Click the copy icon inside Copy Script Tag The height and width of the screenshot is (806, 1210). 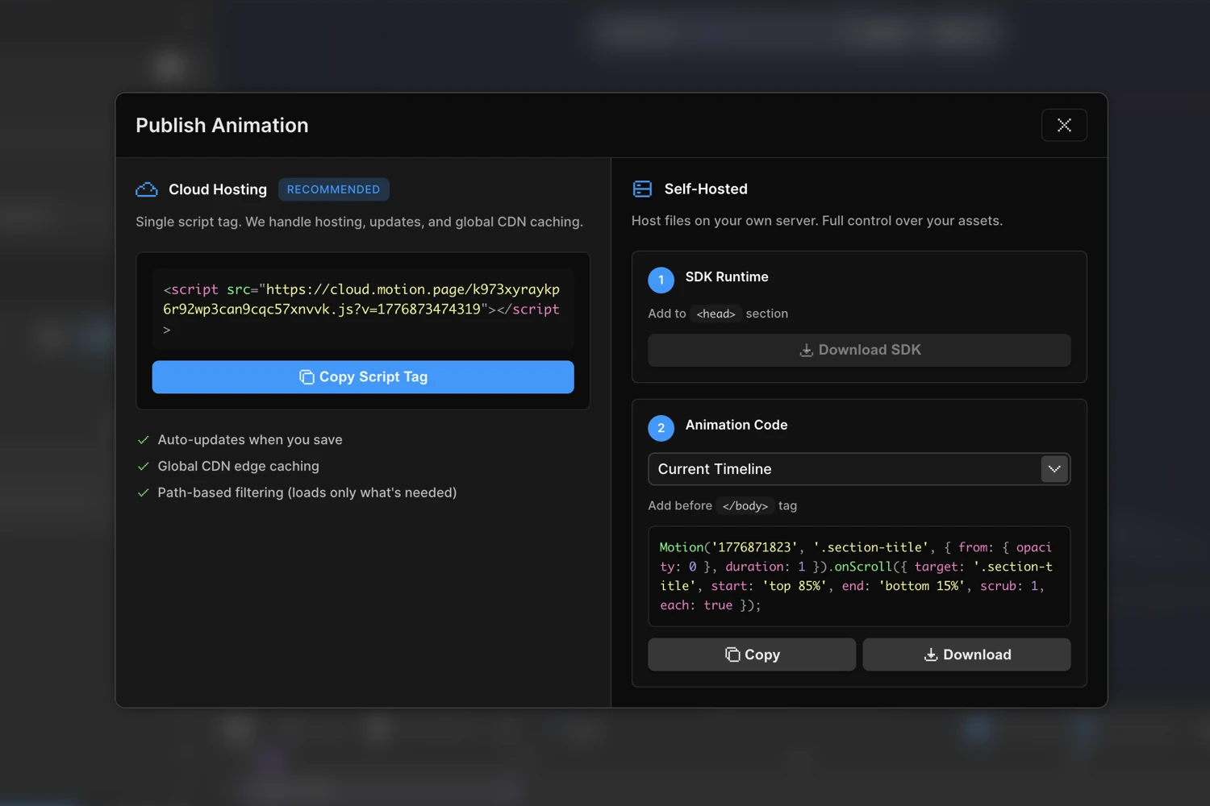(307, 376)
